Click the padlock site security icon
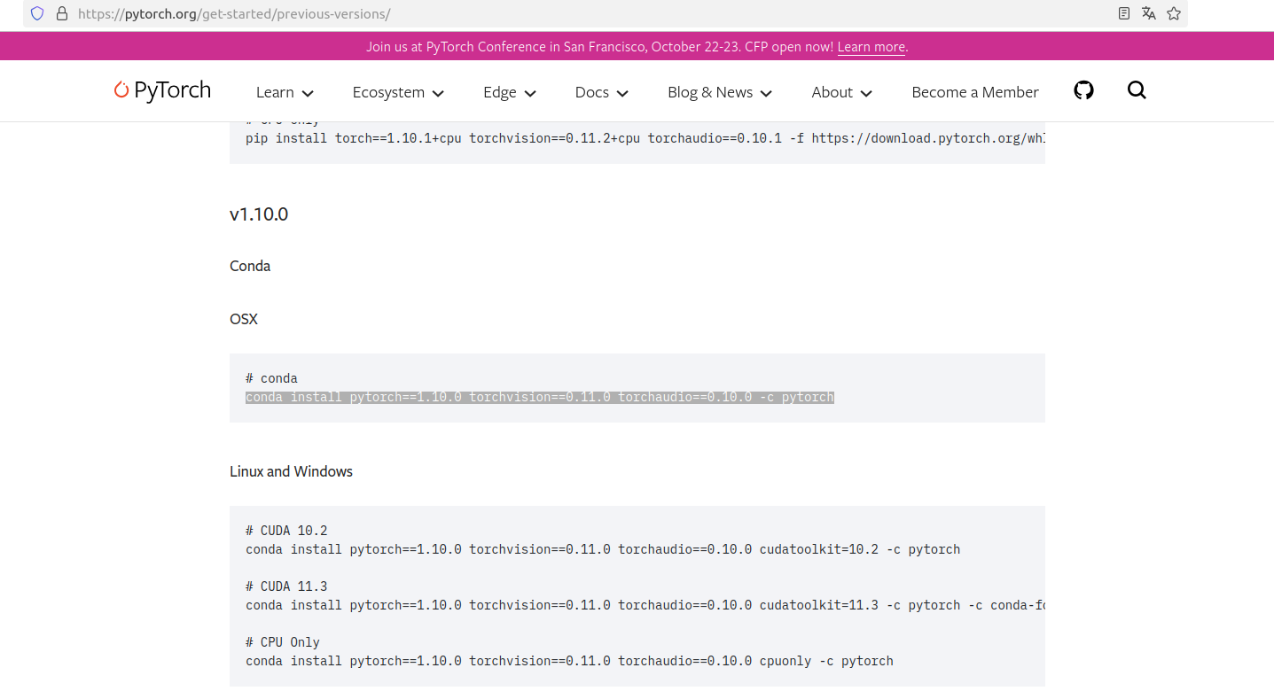1274x691 pixels. point(61,13)
